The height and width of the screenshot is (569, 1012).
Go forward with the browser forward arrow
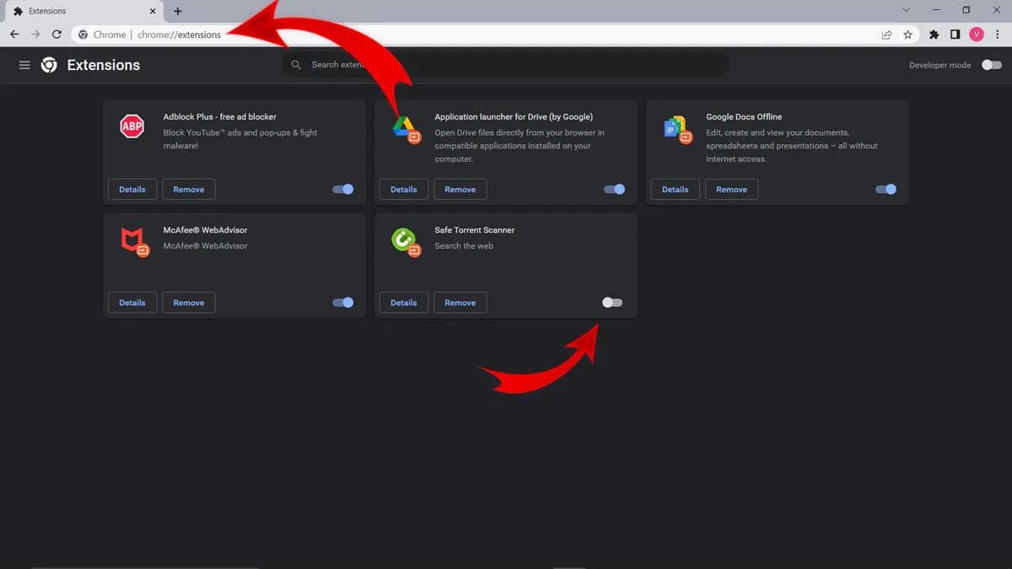(35, 35)
